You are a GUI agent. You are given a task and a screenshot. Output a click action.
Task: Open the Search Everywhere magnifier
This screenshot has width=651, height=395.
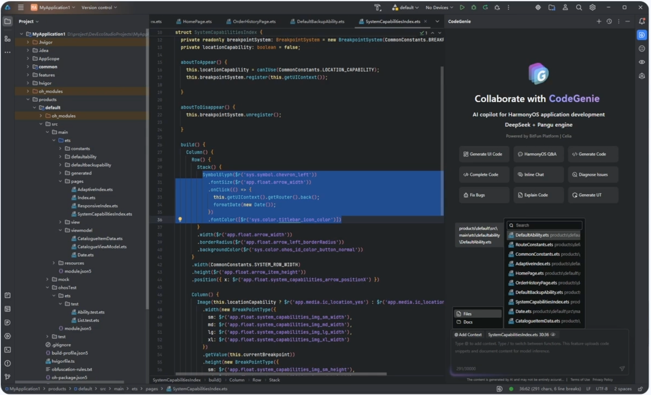click(579, 8)
